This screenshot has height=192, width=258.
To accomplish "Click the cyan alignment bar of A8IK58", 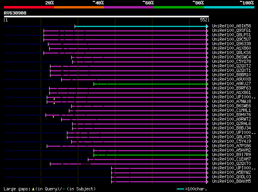I will pyautogui.click(x=141, y=26).
